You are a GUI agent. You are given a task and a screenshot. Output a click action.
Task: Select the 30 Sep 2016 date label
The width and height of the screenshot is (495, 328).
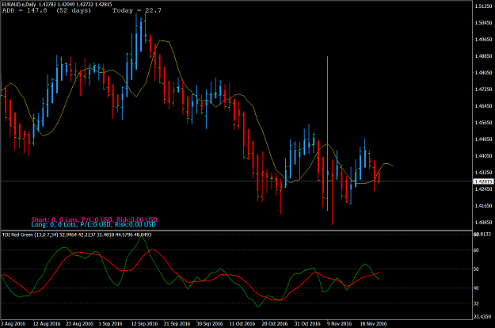210,323
